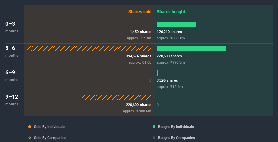Click the green 126,210 shares bought bar
The image size is (278, 142).
pos(177,24)
